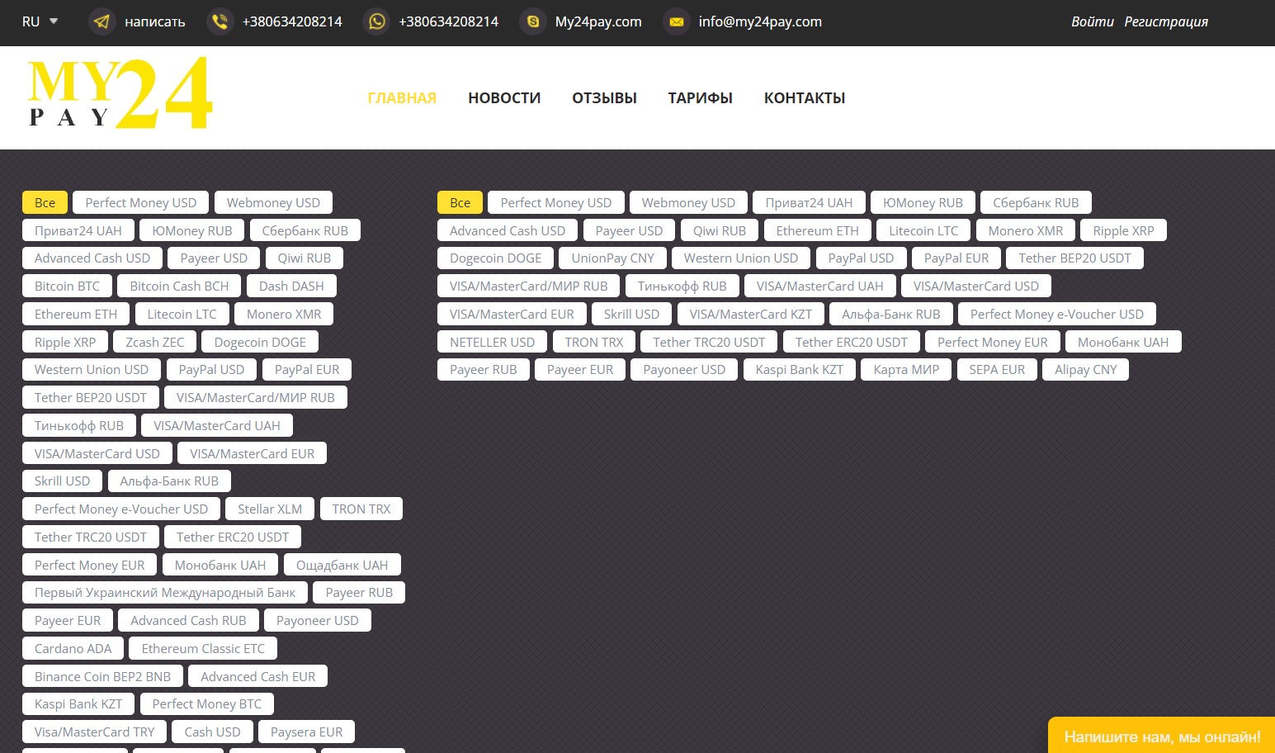This screenshot has width=1275, height=753.
Task: Pick 'Альфа-Банк RUB' in right list
Action: click(x=890, y=315)
